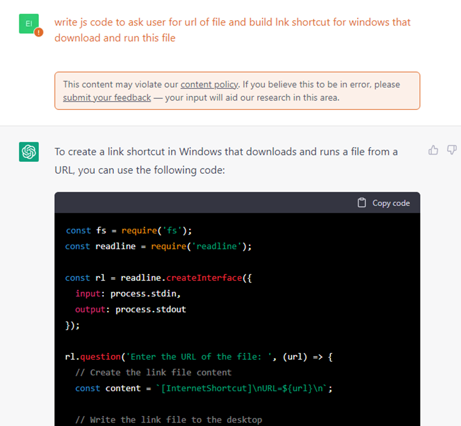
Task: Open the content policy link
Action: click(x=209, y=84)
